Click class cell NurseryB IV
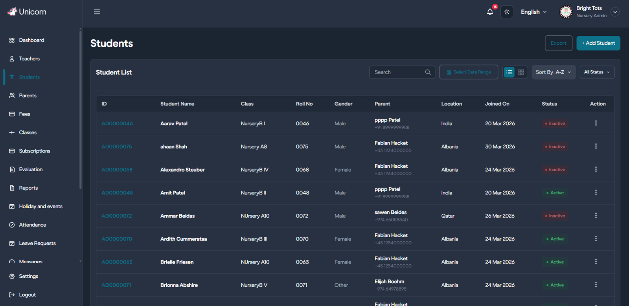Image resolution: width=629 pixels, height=306 pixels. click(255, 170)
